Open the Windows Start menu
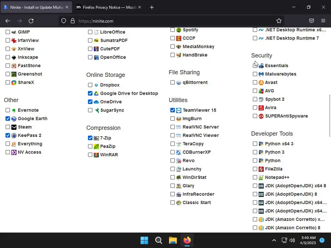Viewport: 331px width, 248px height. click(144, 240)
